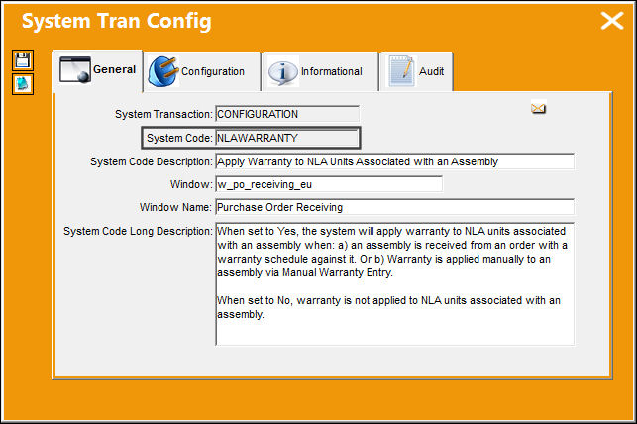
Task: Click the Save floppy disk icon
Action: coord(23,60)
